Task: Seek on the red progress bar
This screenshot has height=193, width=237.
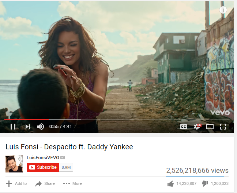Action: tap(27, 120)
